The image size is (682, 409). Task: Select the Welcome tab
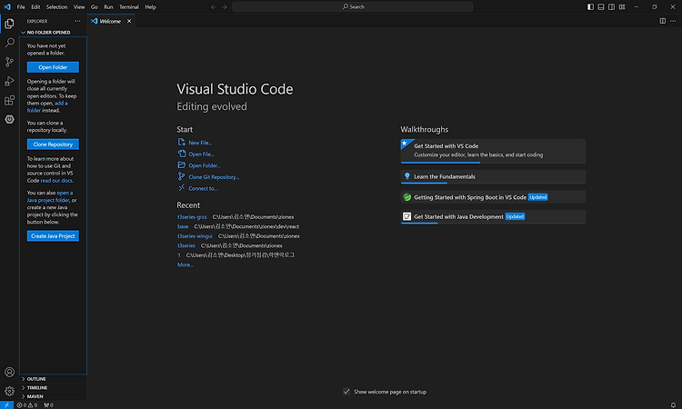click(x=110, y=21)
